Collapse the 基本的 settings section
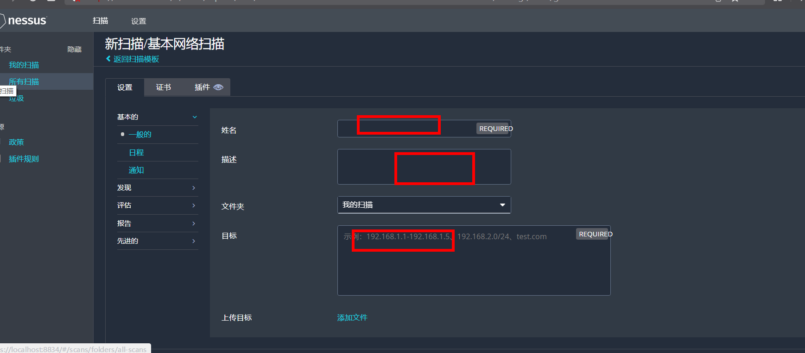Image resolution: width=805 pixels, height=353 pixels. (x=158, y=117)
